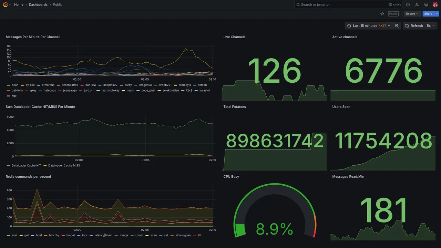
Task: Click the CPU Busy panel title
Action: pos(231,177)
